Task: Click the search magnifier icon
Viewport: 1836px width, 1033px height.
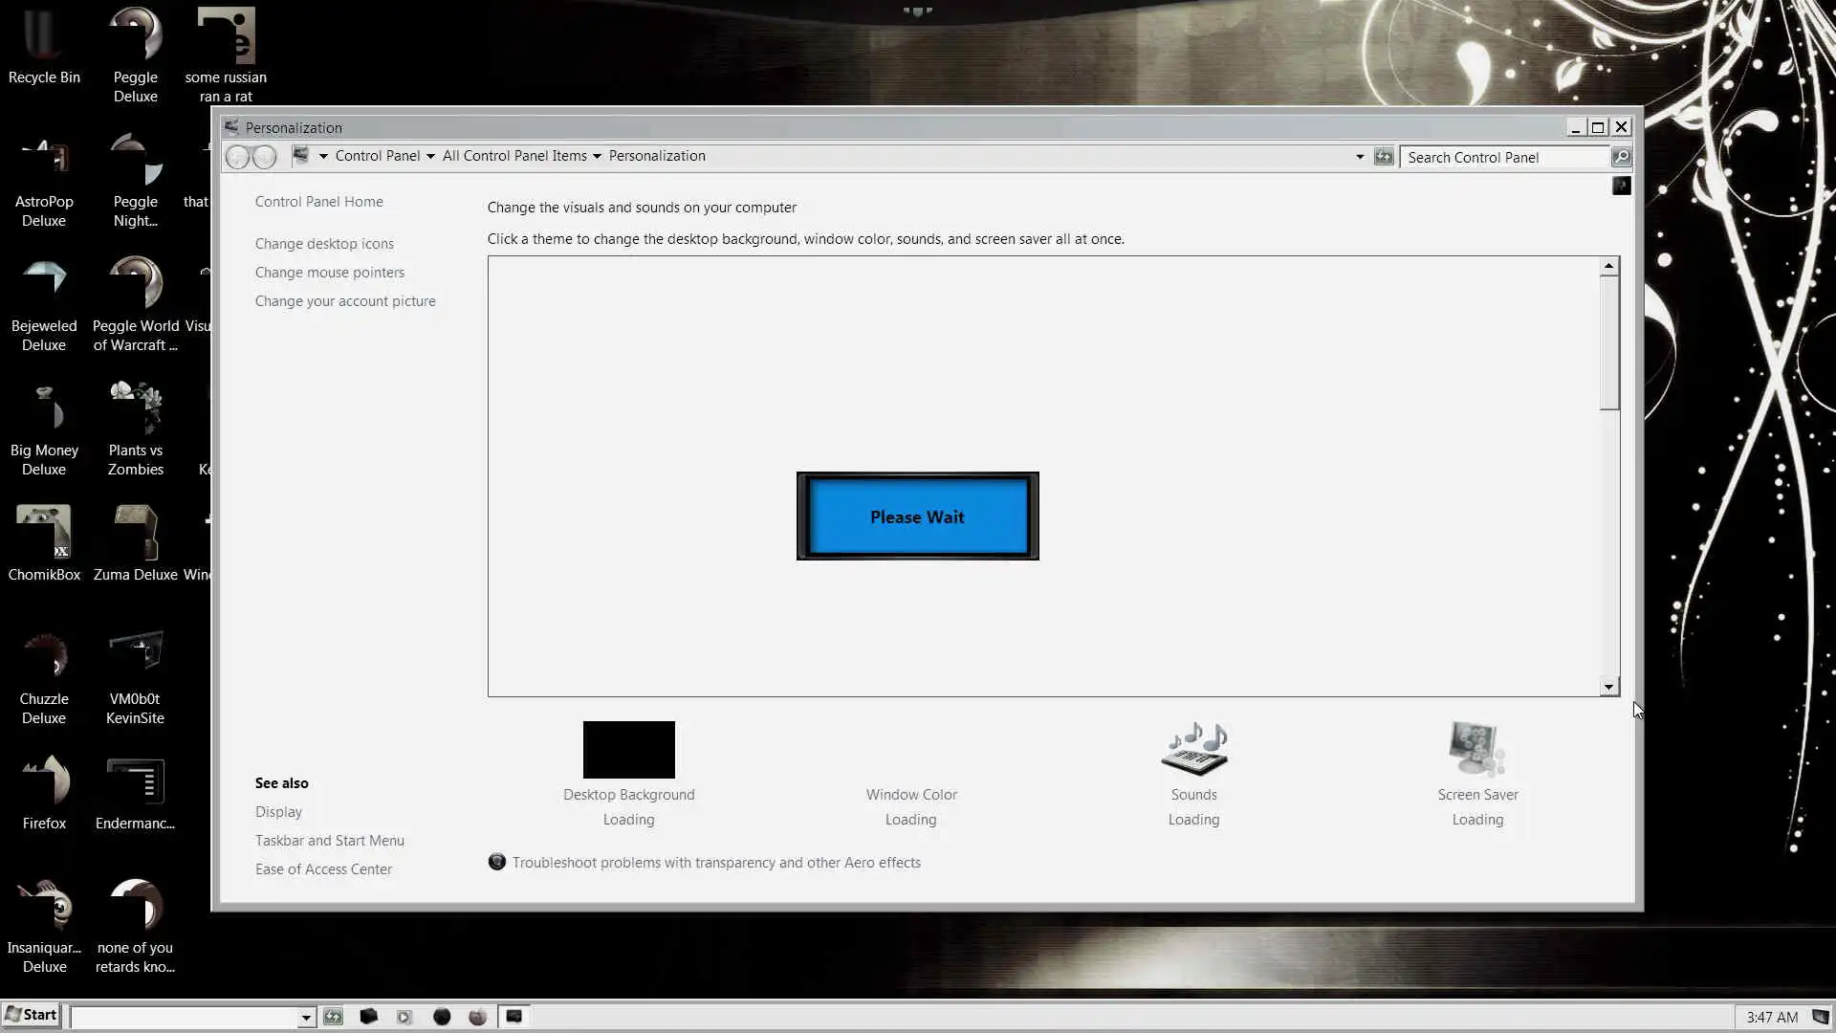Action: (1621, 157)
